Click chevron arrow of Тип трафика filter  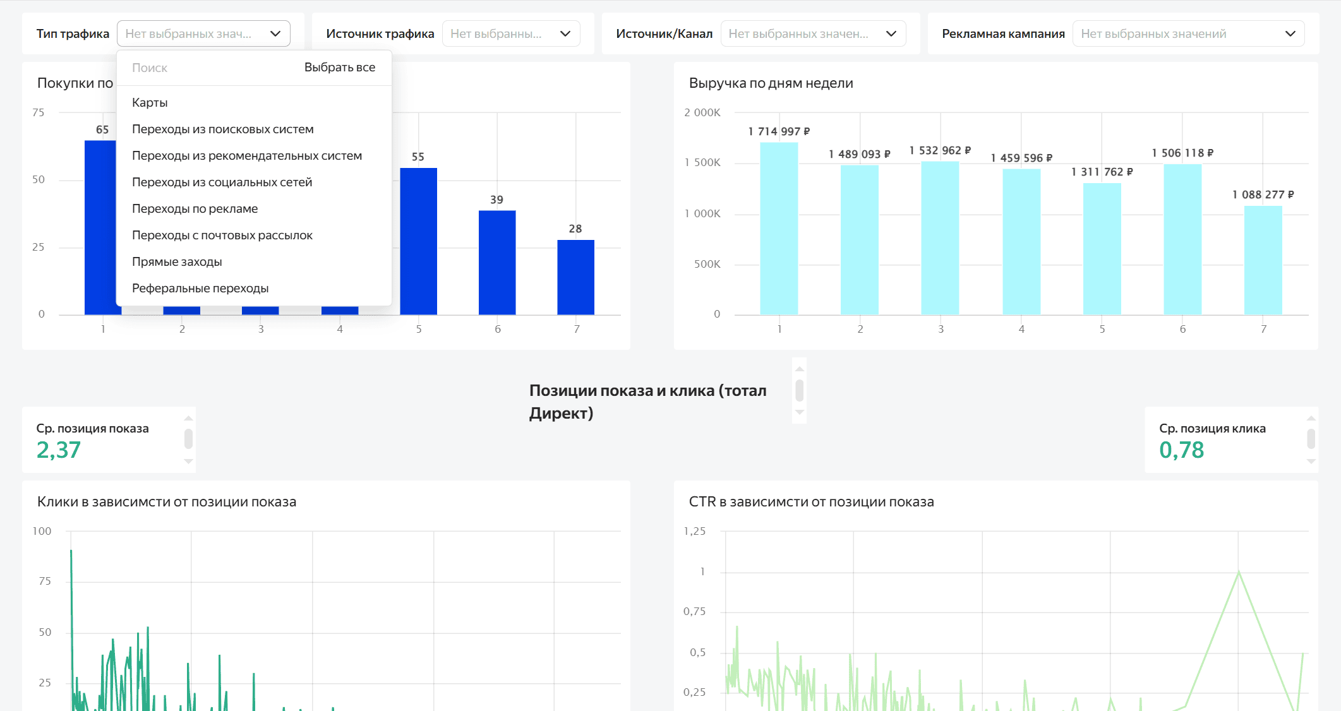pyautogui.click(x=275, y=33)
